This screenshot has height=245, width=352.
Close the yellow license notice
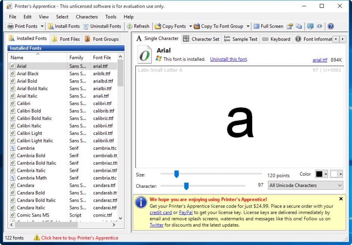[x=341, y=199]
